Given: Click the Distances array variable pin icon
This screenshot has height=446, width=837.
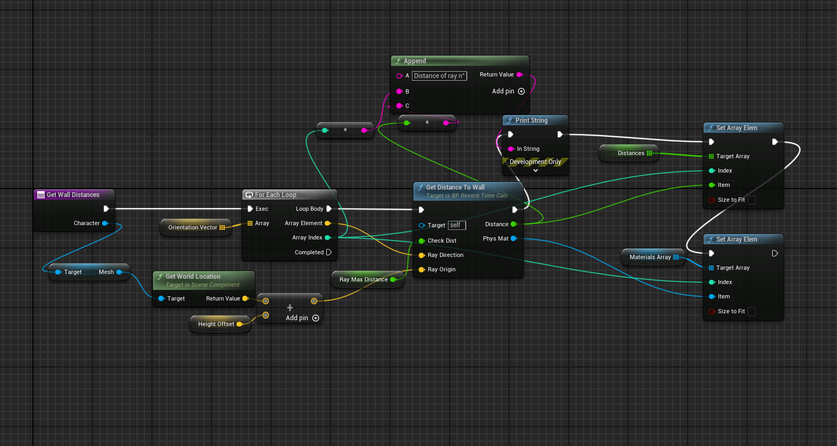Looking at the screenshot, I should [649, 153].
